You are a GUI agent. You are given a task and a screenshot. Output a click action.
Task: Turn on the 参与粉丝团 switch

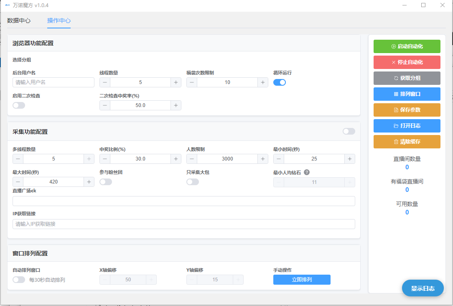click(106, 182)
